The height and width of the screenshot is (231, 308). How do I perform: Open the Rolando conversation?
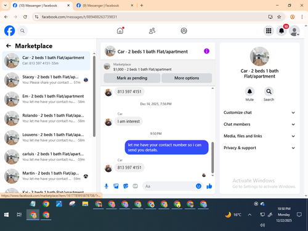pos(46,118)
